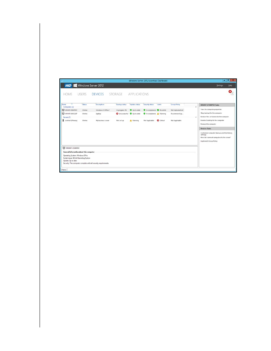The height and width of the screenshot is (351, 271).
Task: Click the Windows logo beside Windows Server 2012
Action: click(x=75, y=85)
